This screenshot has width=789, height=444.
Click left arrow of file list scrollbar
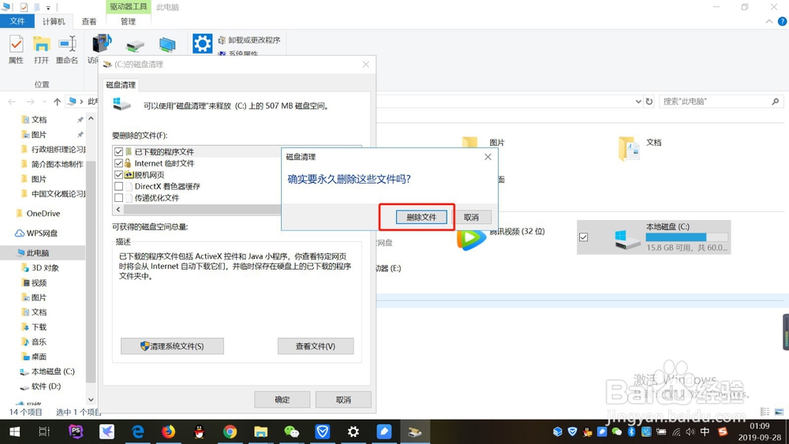point(118,209)
